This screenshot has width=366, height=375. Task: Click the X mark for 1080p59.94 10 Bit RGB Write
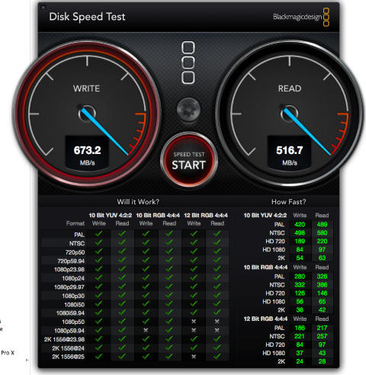(x=146, y=330)
